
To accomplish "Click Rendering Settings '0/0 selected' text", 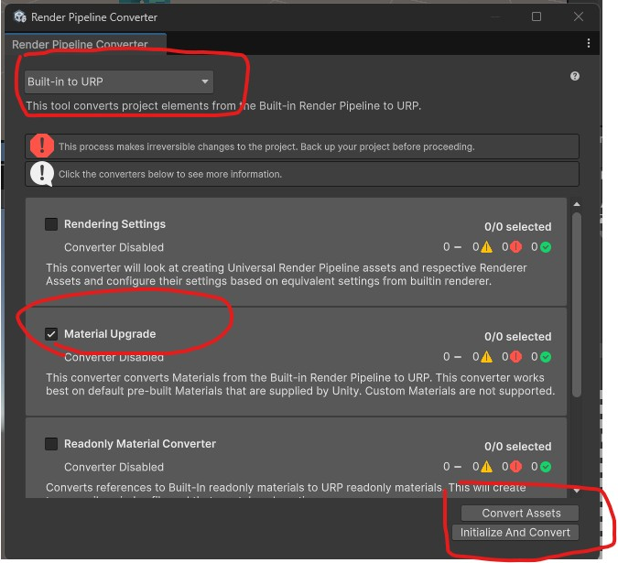I will tap(518, 227).
